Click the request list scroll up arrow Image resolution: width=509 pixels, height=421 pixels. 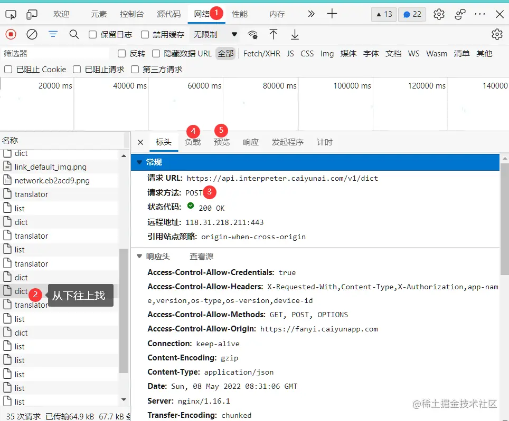coord(124,156)
